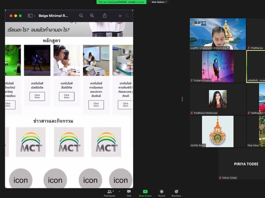
Task: Select the dark stage multimedia photo
Action: pos(37,60)
